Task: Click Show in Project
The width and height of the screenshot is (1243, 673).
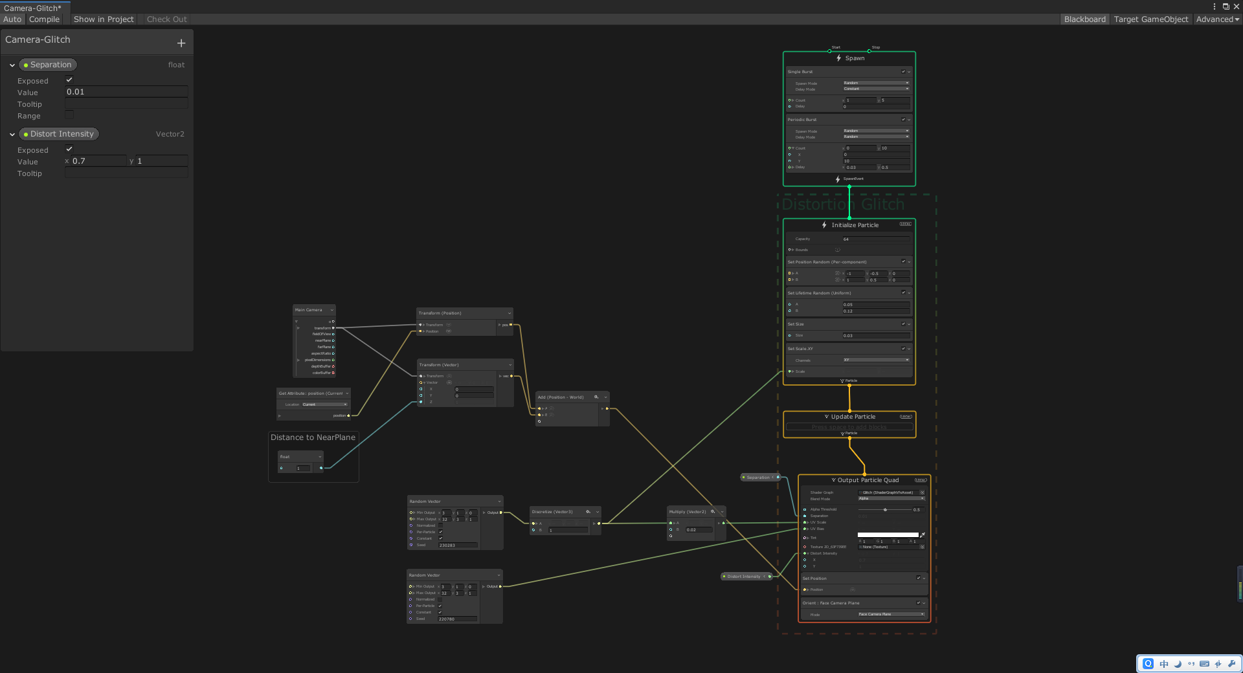Action: [103, 19]
